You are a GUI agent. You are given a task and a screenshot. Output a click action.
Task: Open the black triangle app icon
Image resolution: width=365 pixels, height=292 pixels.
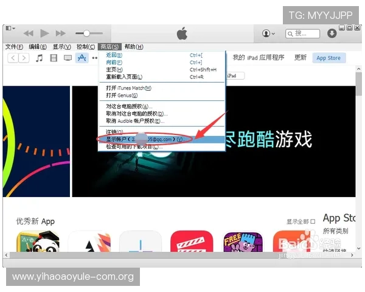tap(89, 242)
